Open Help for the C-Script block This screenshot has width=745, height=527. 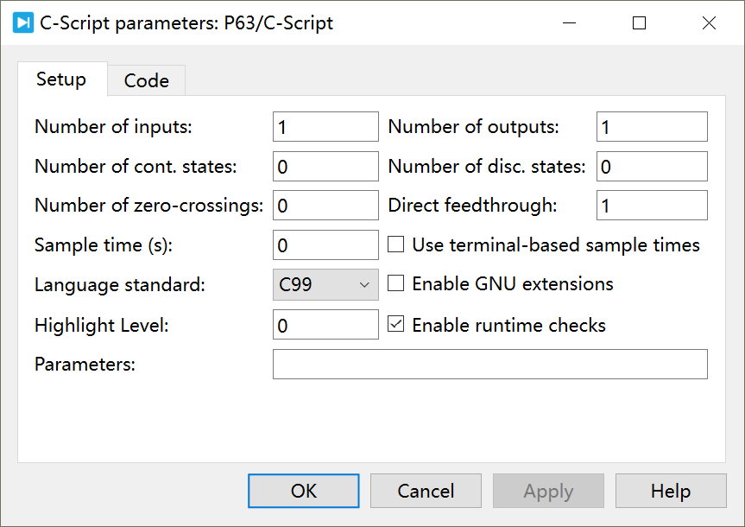pyautogui.click(x=671, y=490)
